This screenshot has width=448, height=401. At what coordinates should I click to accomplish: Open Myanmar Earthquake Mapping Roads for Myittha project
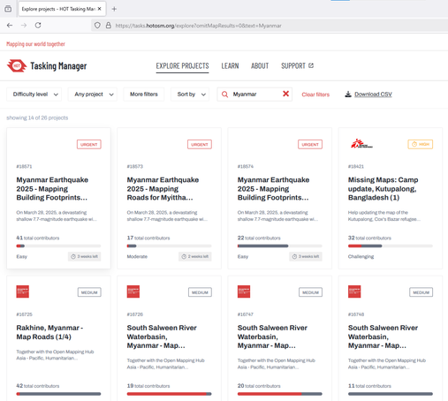pos(163,189)
